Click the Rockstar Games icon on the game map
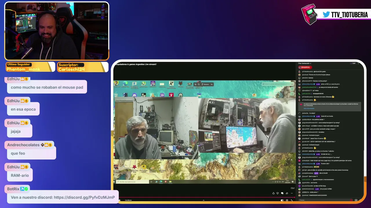The height and width of the screenshot is (208, 371). point(143,167)
